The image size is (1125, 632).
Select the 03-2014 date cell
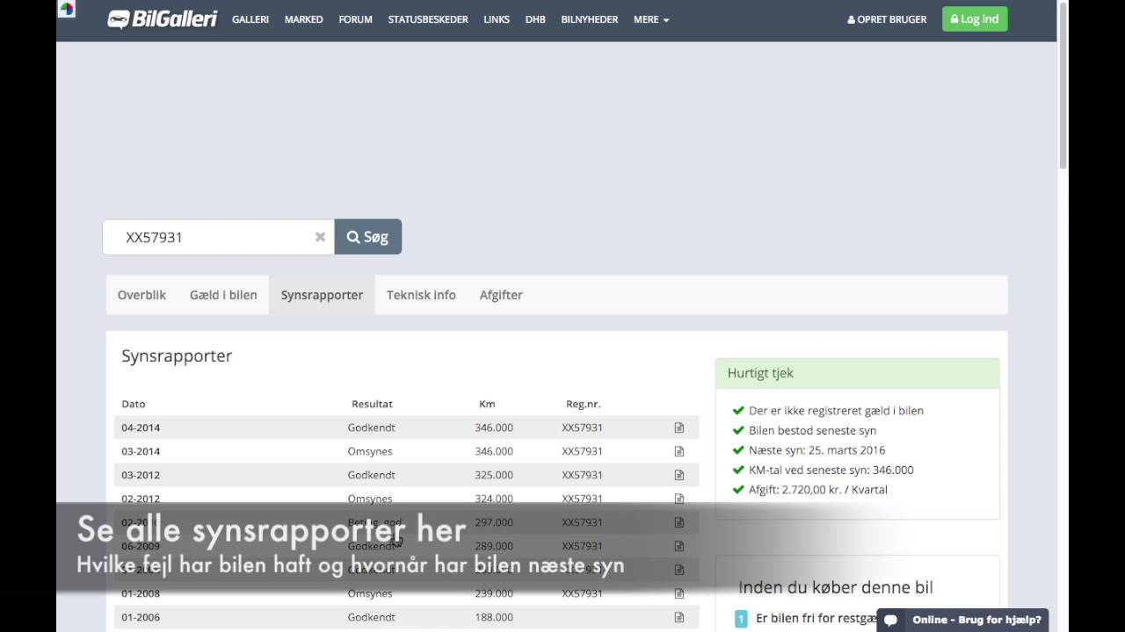[x=141, y=451]
